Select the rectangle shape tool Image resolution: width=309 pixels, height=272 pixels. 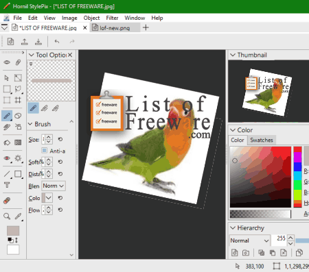pyautogui.click(x=18, y=174)
